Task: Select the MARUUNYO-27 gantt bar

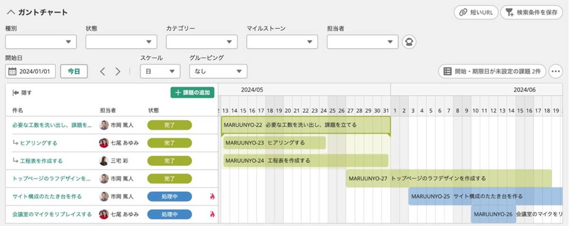Action: [x=448, y=179]
